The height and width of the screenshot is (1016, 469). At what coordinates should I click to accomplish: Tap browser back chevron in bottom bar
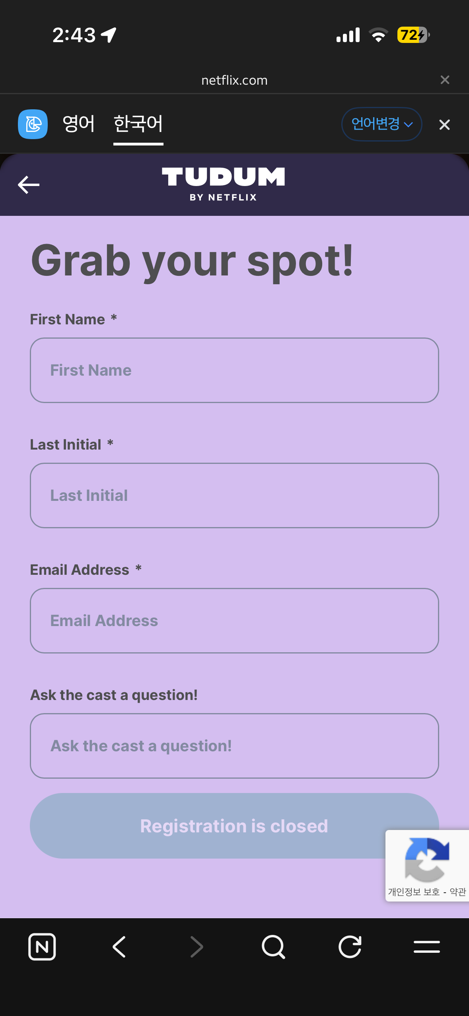pyautogui.click(x=119, y=947)
